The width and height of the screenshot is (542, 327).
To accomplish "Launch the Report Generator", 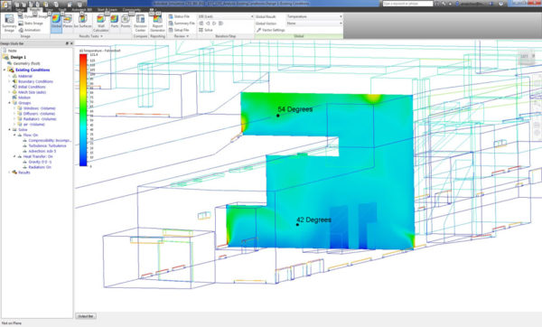I will click(x=157, y=23).
